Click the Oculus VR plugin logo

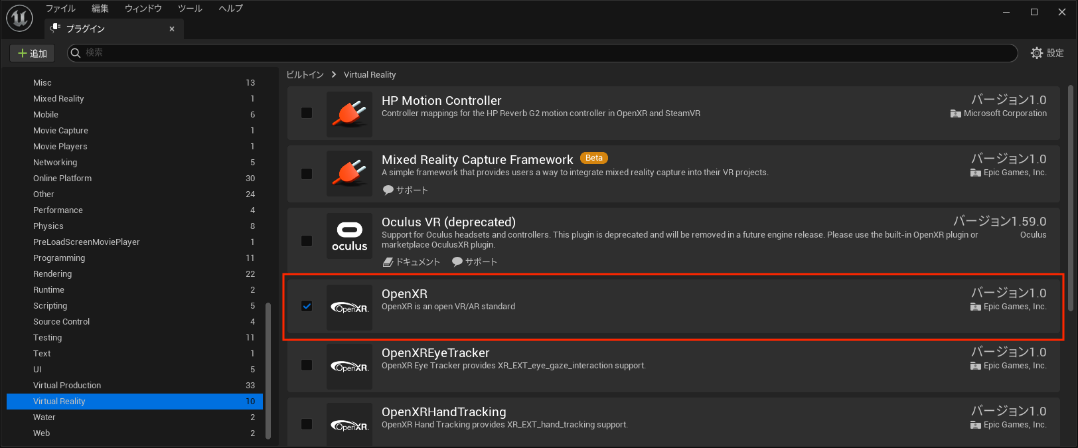(350, 236)
